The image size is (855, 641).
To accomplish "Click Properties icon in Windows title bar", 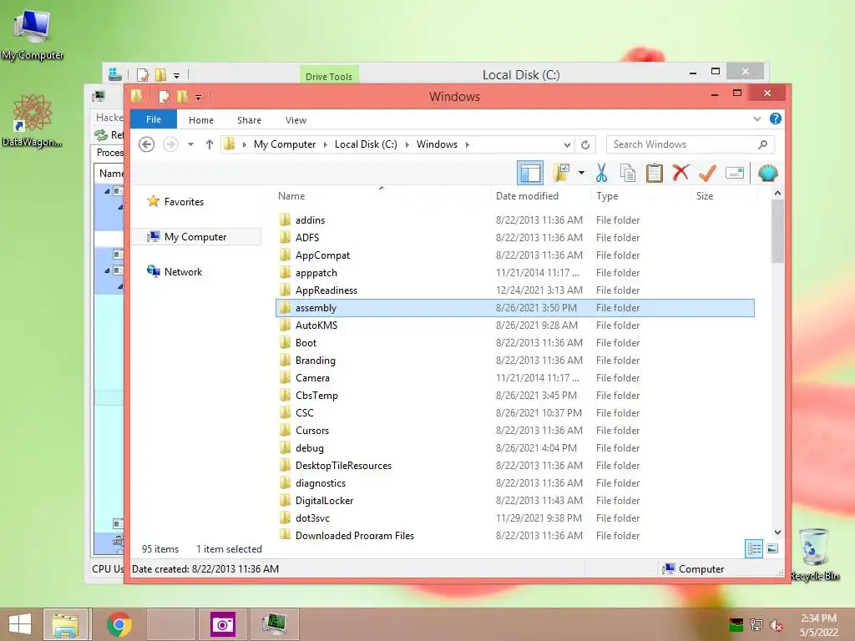I will coord(164,97).
